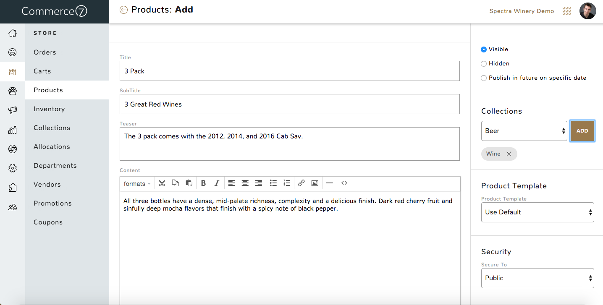
Task: Open the Collections dropdown showing Beer
Action: (524, 131)
